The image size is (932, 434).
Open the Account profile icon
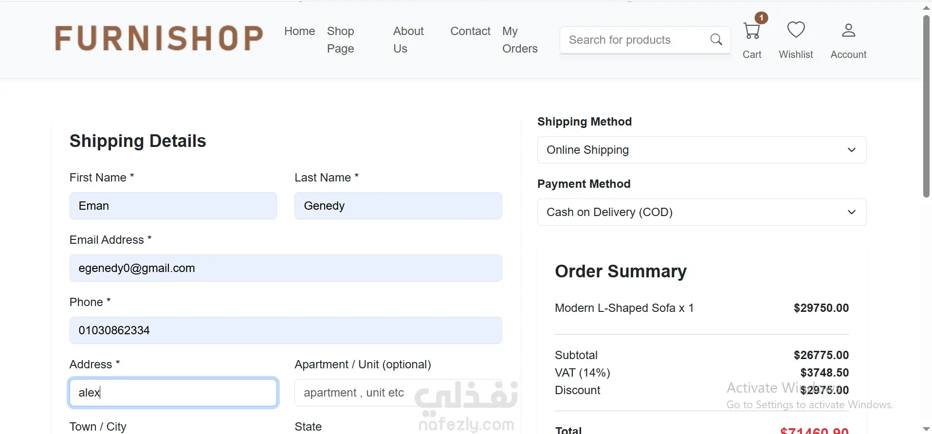click(x=848, y=30)
